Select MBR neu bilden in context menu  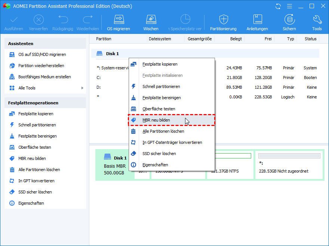pos(156,120)
